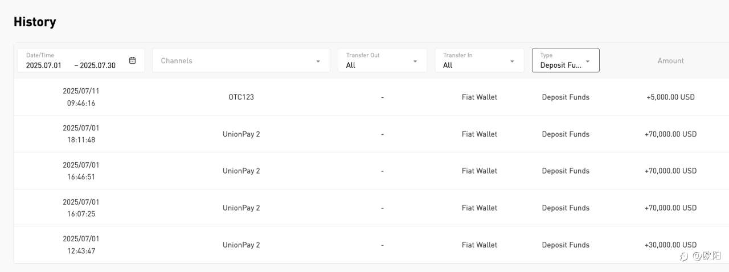Select the OTC123 deposit row channel

241,97
